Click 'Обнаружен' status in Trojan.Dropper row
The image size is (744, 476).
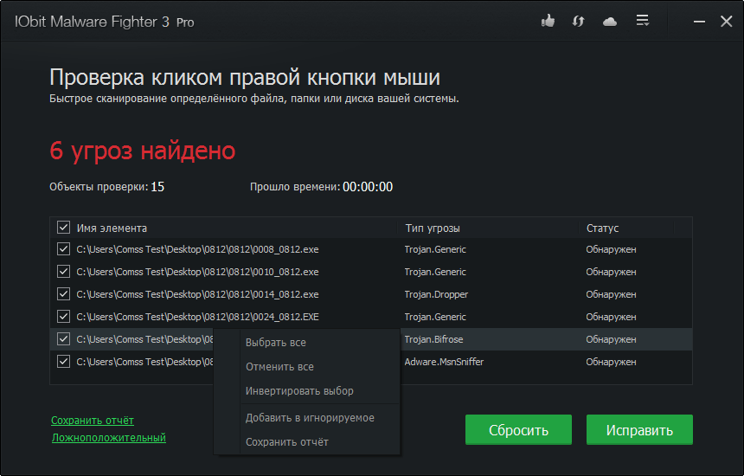pos(611,294)
